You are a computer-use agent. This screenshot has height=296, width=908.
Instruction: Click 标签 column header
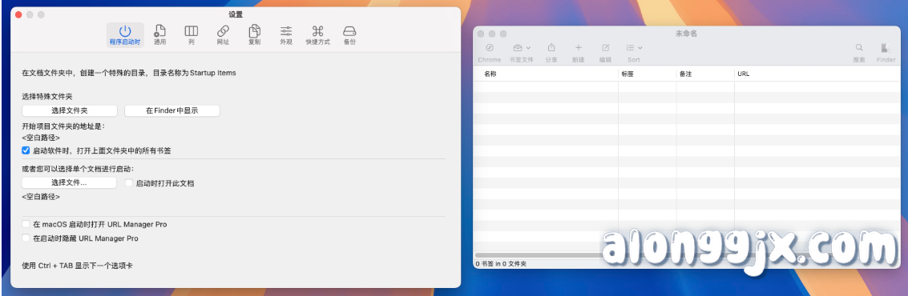(648, 74)
